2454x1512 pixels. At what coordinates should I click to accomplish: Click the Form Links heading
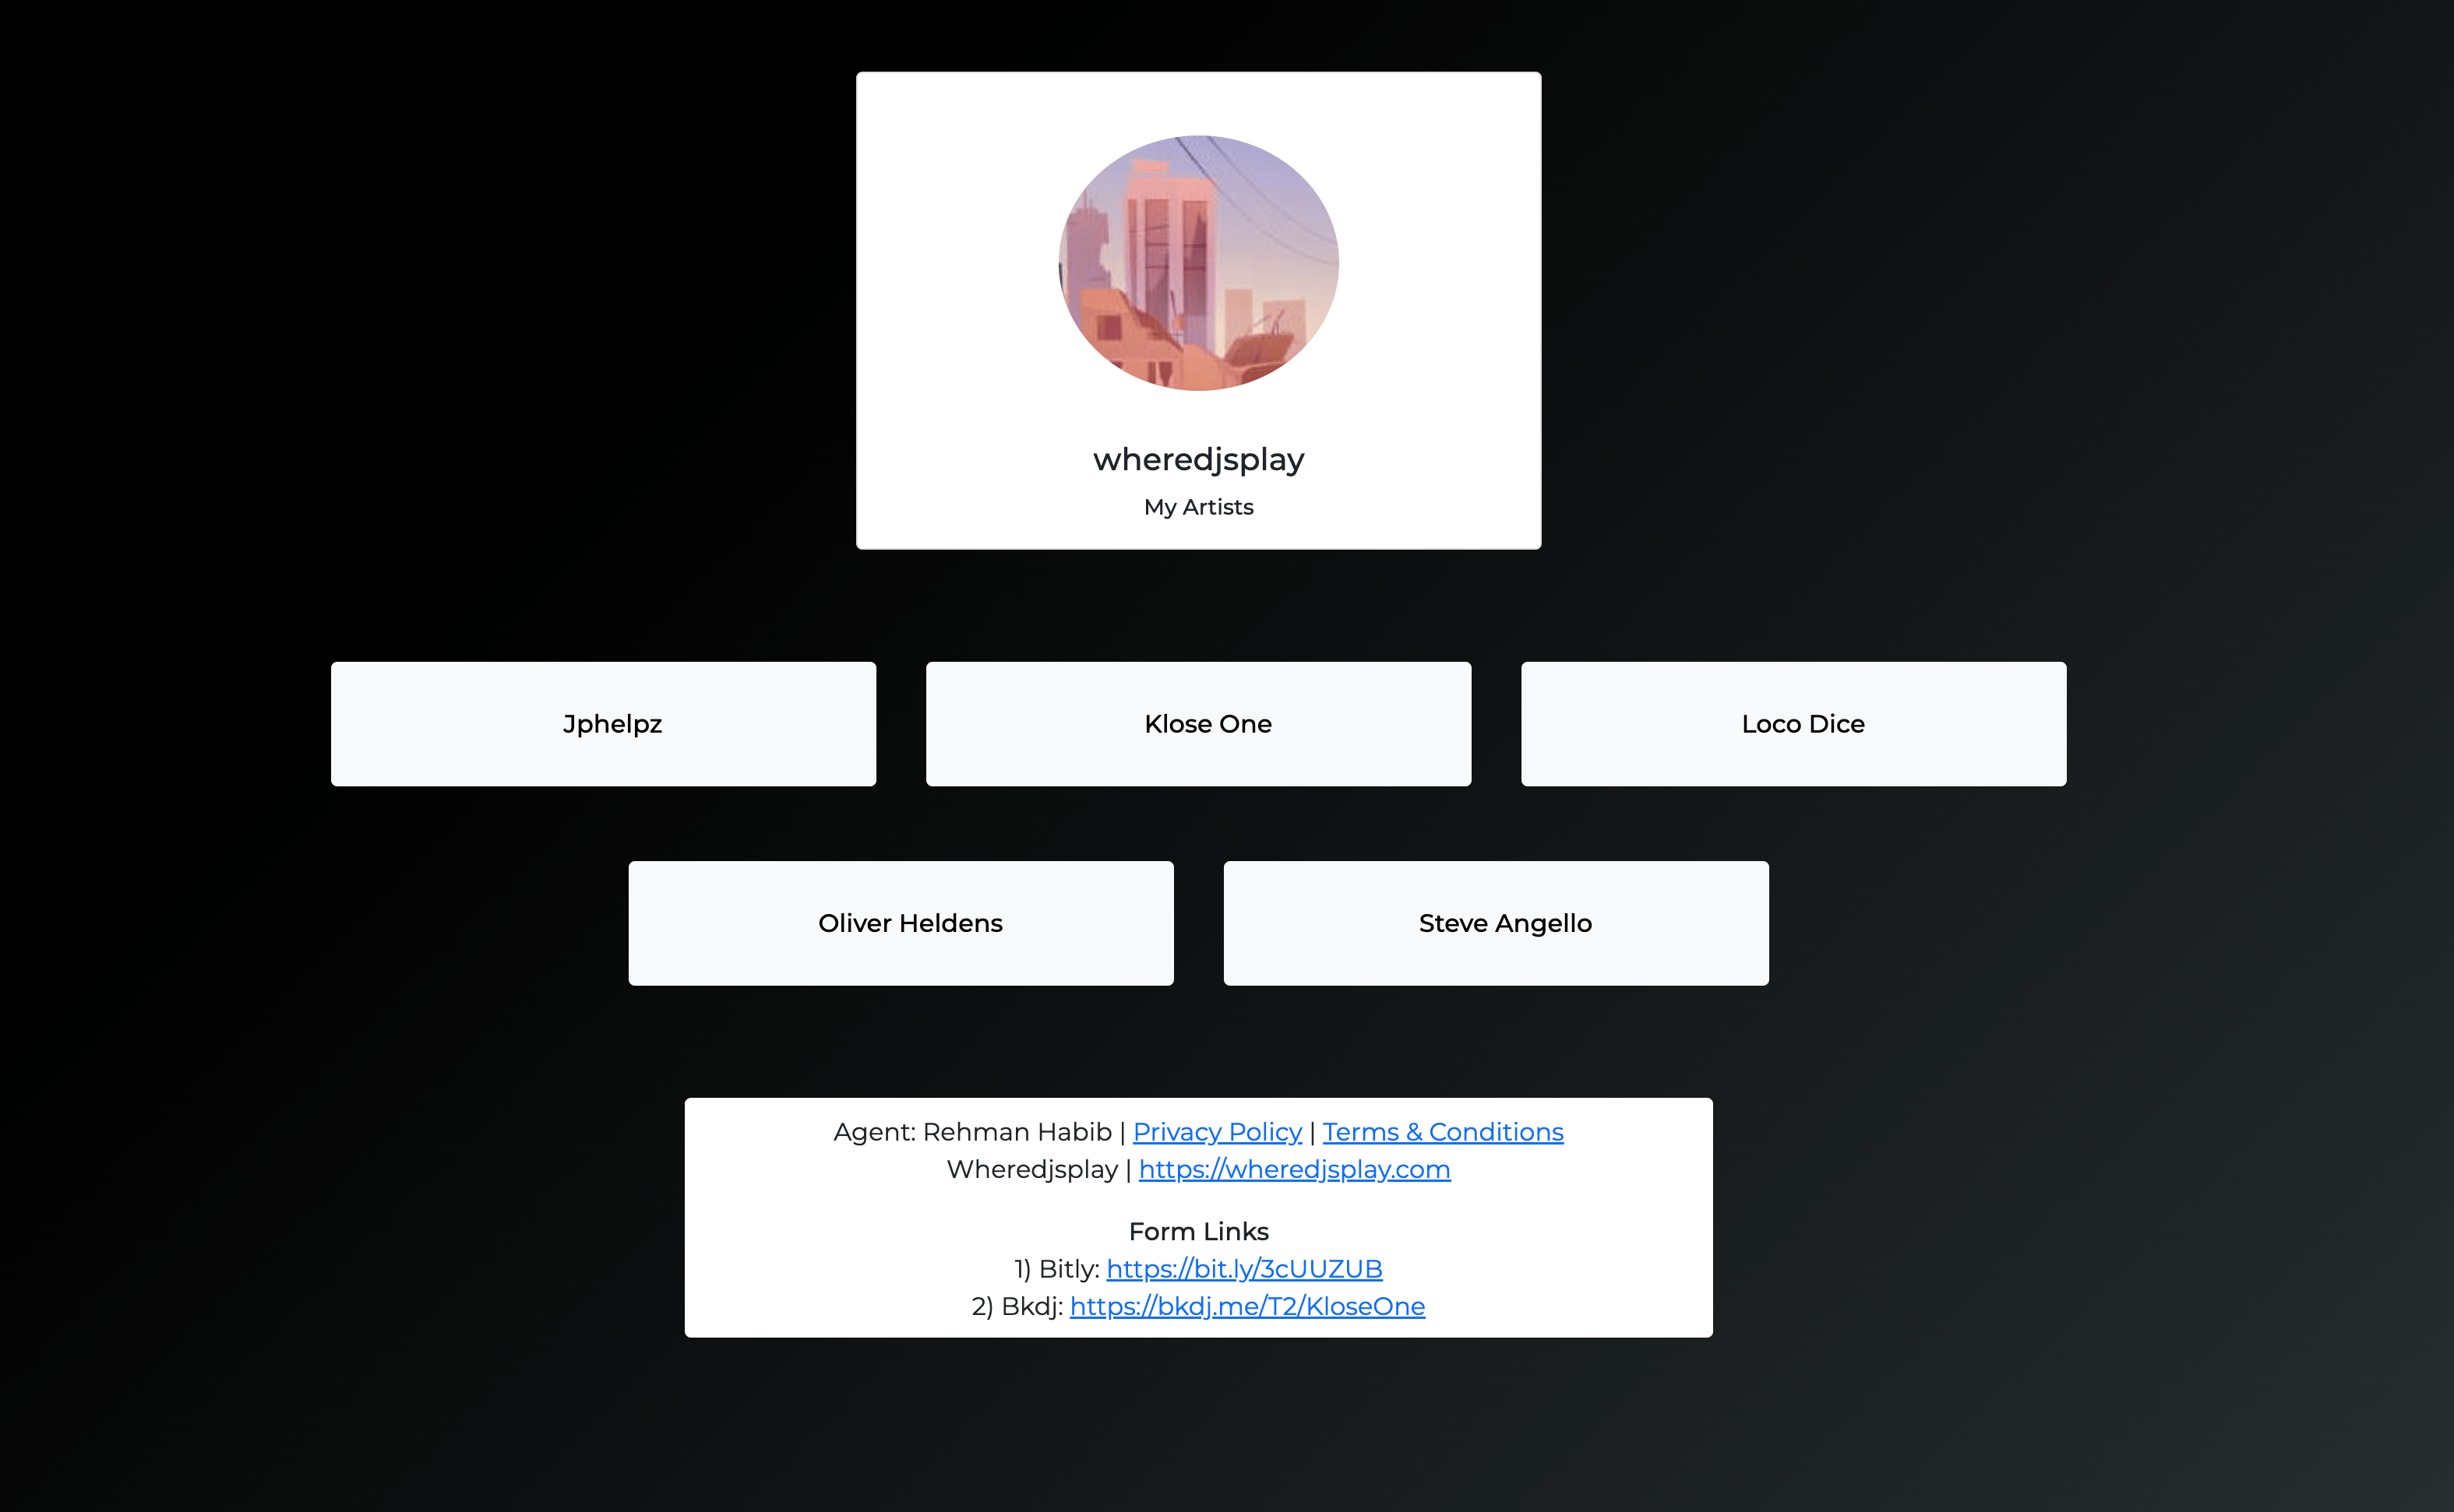1198,1231
